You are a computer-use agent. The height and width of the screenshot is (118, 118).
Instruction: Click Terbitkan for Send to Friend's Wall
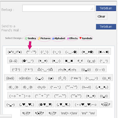coord(106,27)
